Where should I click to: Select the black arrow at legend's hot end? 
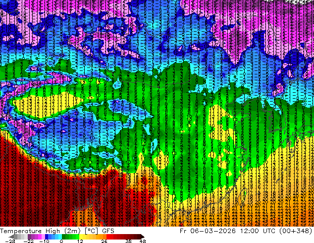(143, 237)
